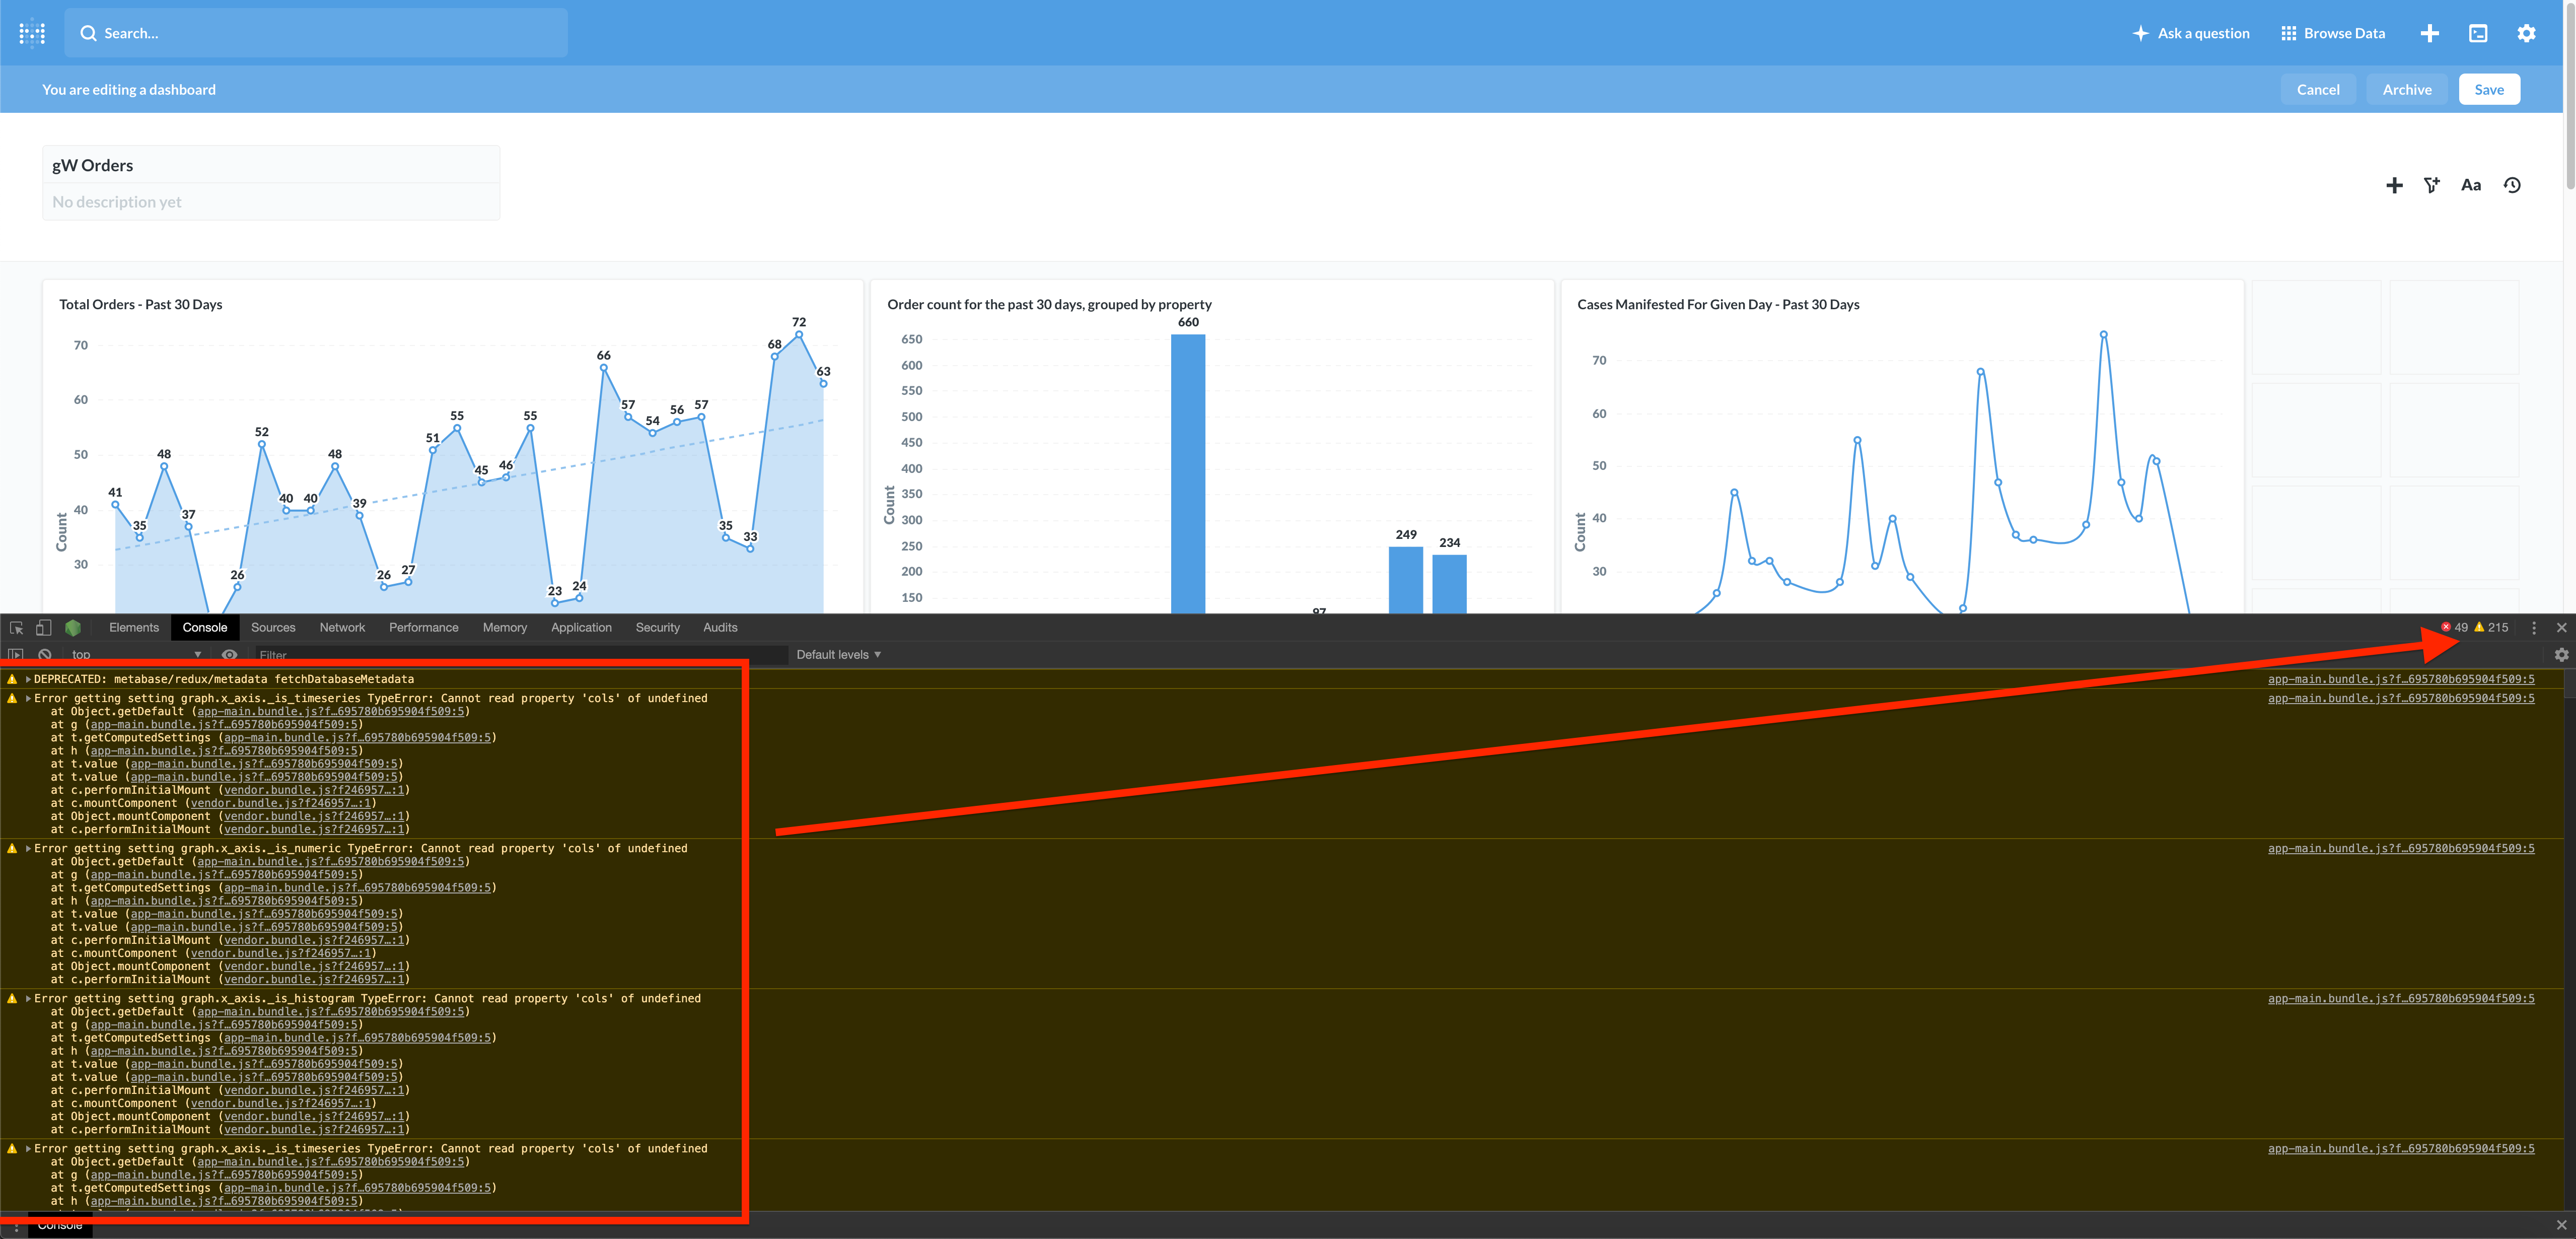Image resolution: width=2576 pixels, height=1239 pixels.
Task: Add a card to the dashboard with plus icon
Action: [2395, 185]
